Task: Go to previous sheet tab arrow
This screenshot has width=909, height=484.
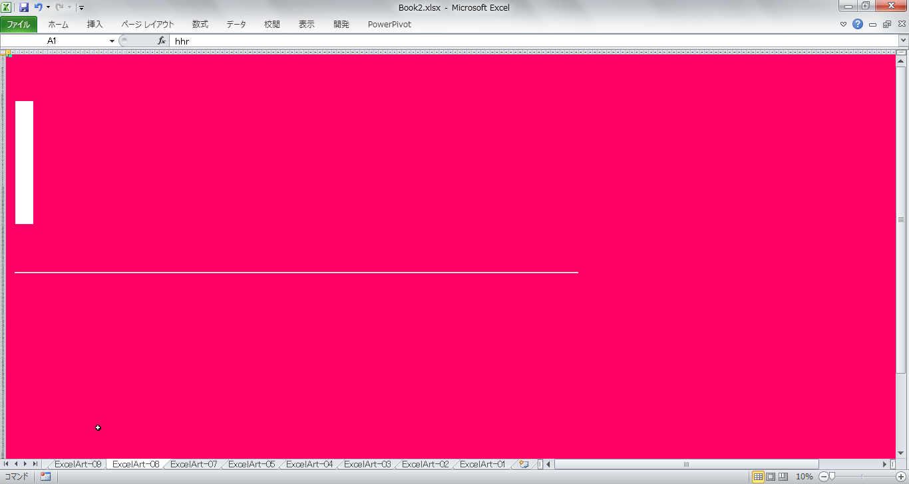Action: (x=16, y=464)
